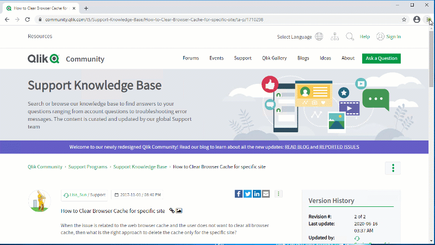Screen dimensions: 435x245
Task: Open the sitemap hierarchy icon
Action: click(x=334, y=36)
